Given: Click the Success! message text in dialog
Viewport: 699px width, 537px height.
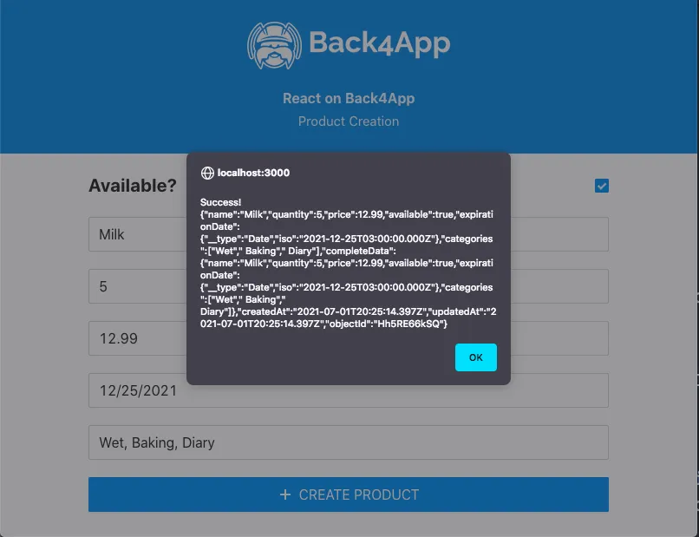Looking at the screenshot, I should click(x=220, y=202).
